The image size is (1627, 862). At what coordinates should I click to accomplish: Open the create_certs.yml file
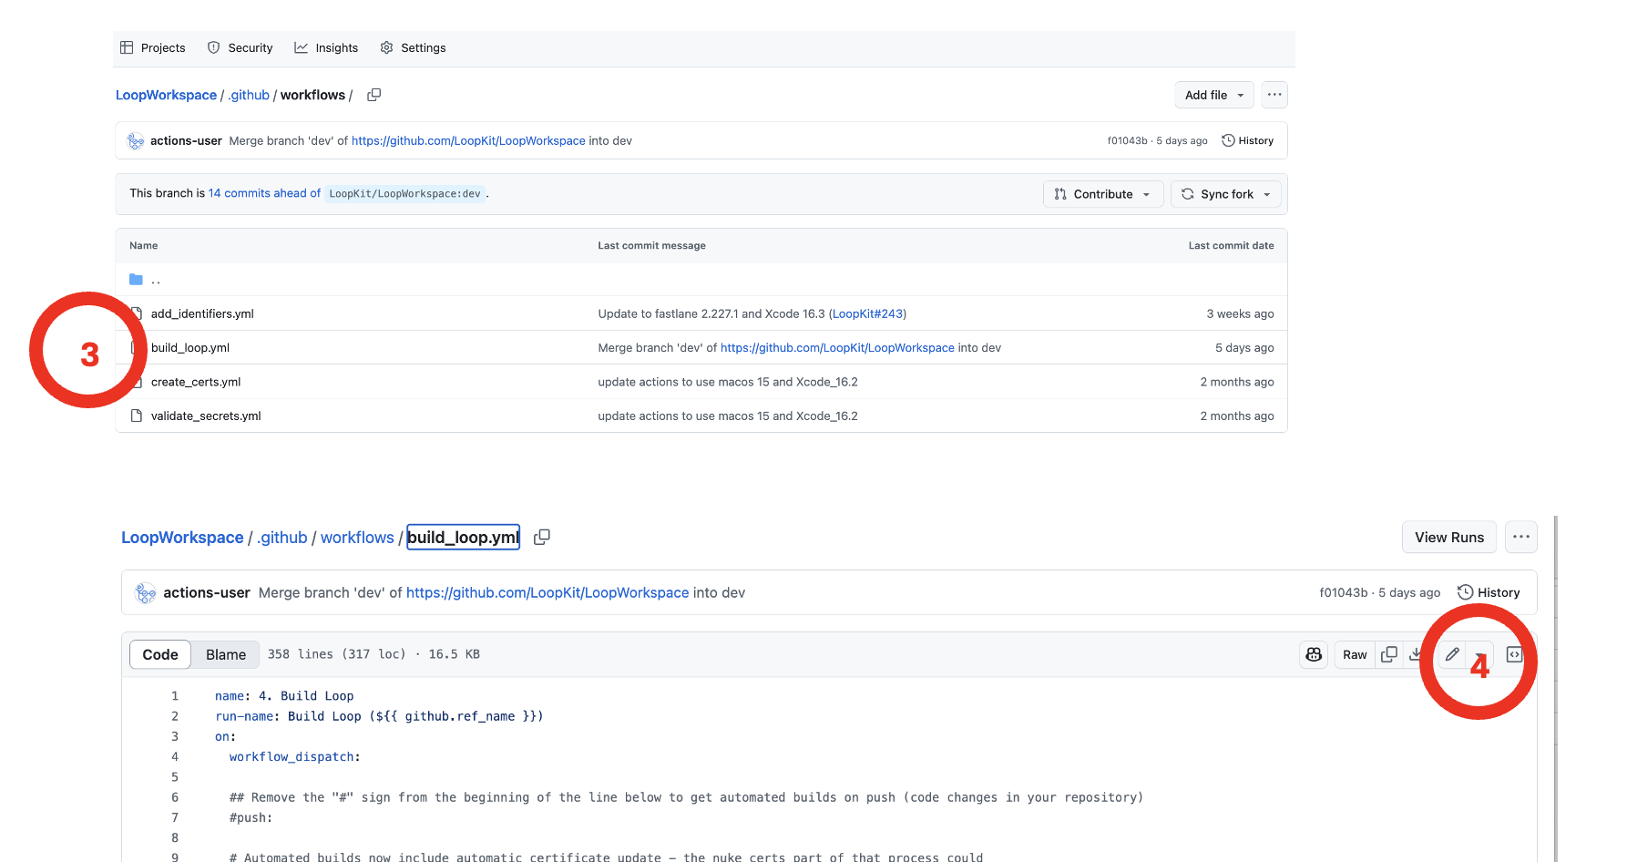(196, 382)
